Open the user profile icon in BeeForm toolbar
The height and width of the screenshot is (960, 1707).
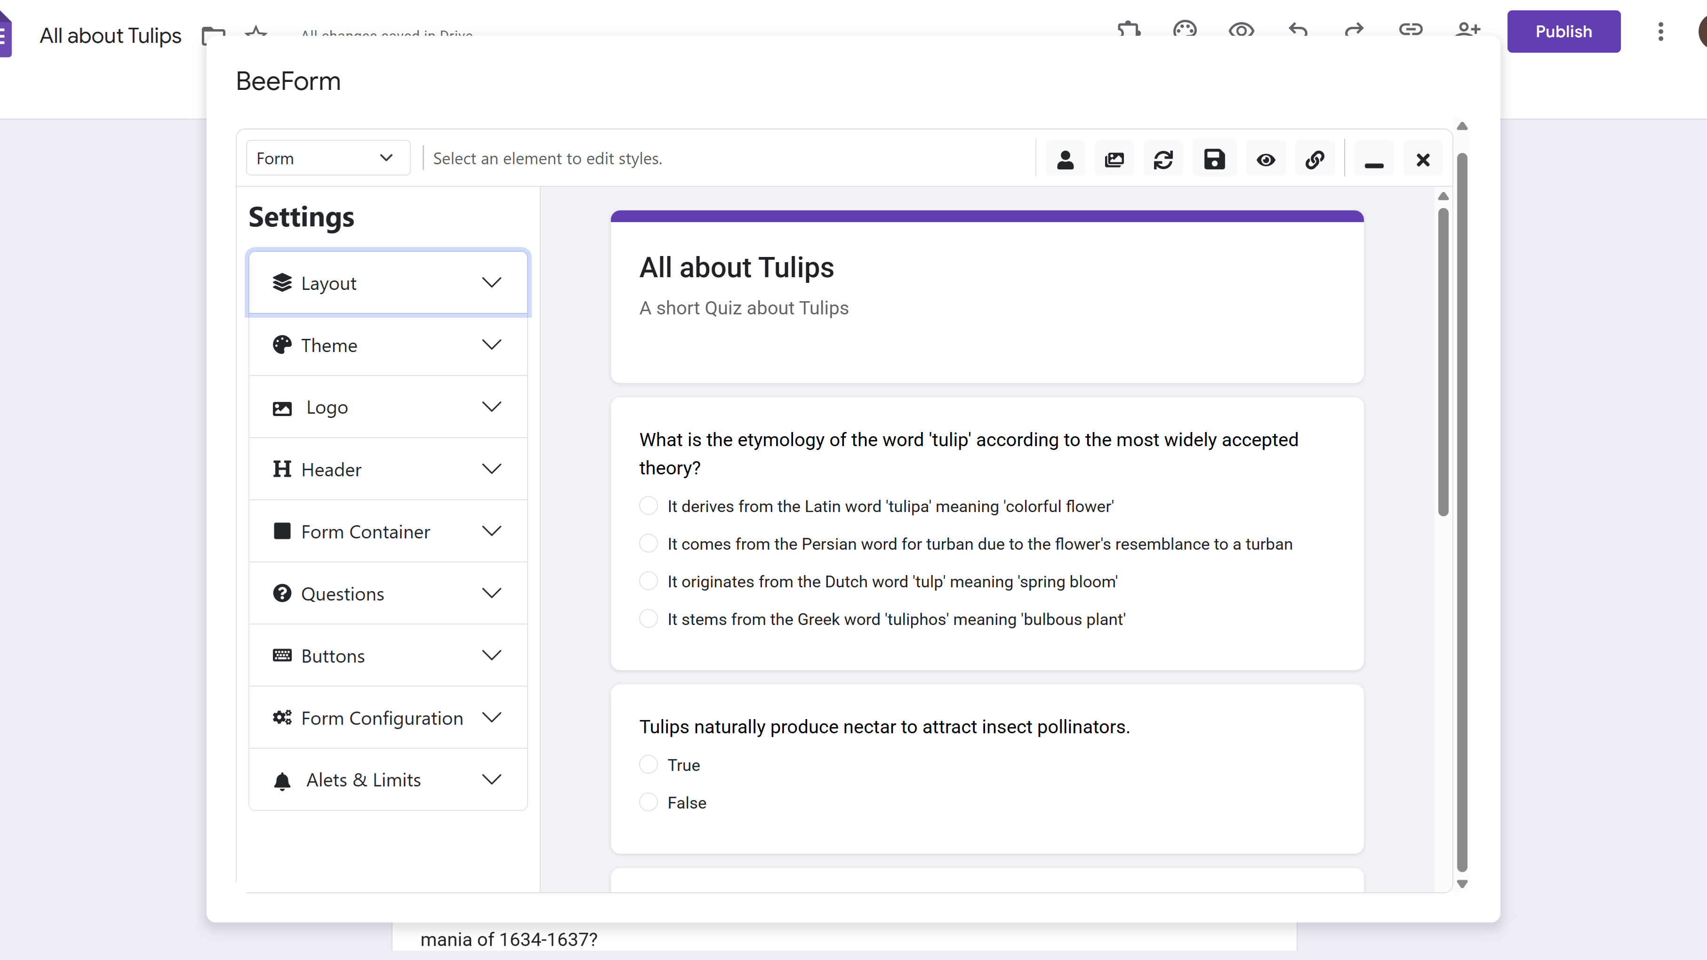click(x=1066, y=159)
